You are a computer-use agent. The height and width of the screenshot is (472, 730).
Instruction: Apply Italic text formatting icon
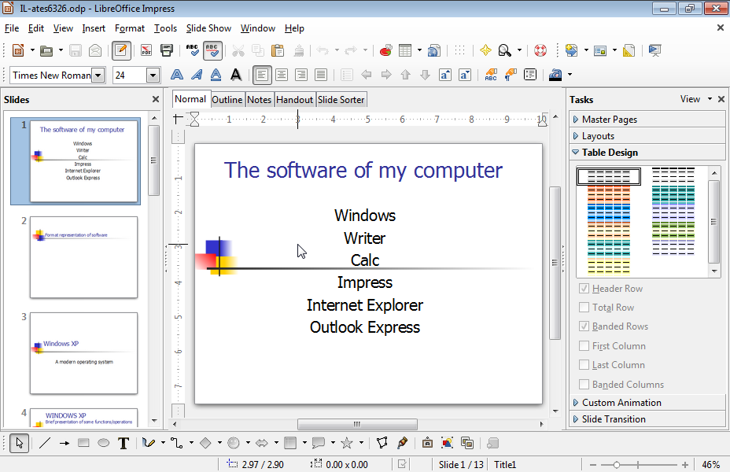pos(197,75)
